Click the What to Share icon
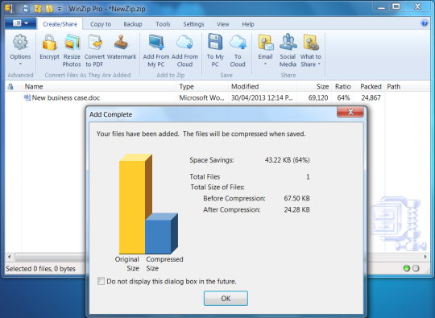This screenshot has width=435, height=318. click(x=311, y=43)
